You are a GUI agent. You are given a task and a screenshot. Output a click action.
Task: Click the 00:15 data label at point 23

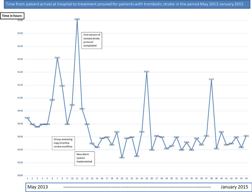[x=137, y=156]
